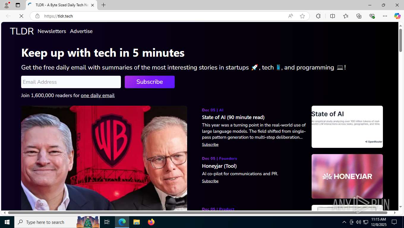Open the Favorites list icon

click(x=346, y=16)
